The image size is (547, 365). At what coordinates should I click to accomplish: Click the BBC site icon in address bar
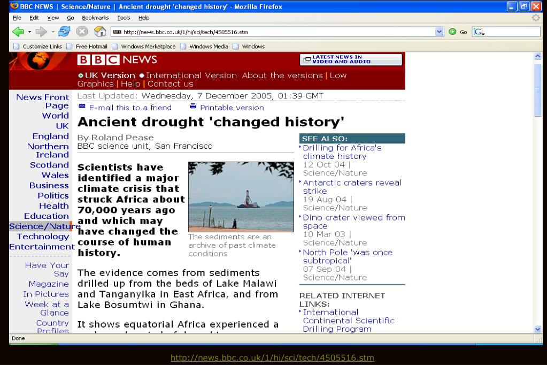[117, 32]
